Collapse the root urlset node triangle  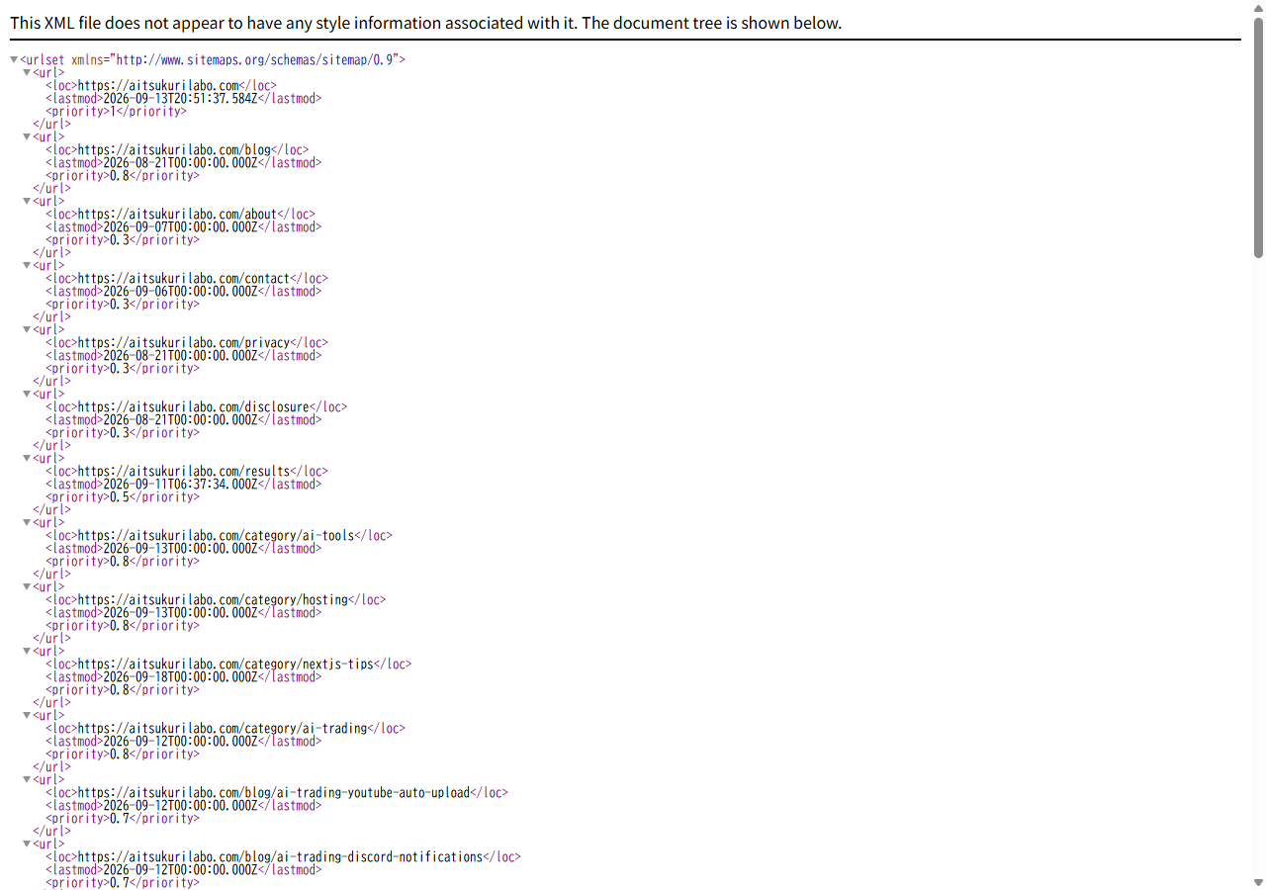14,60
